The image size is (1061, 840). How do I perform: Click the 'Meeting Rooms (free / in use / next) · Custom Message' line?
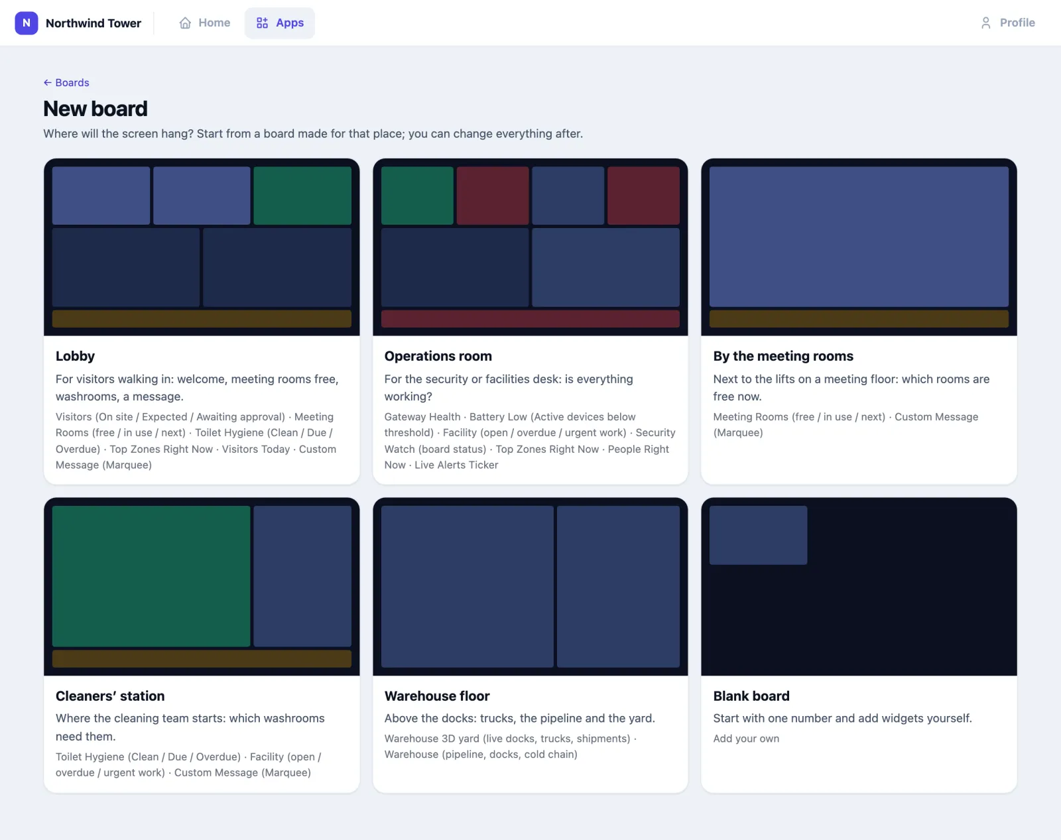click(x=845, y=425)
